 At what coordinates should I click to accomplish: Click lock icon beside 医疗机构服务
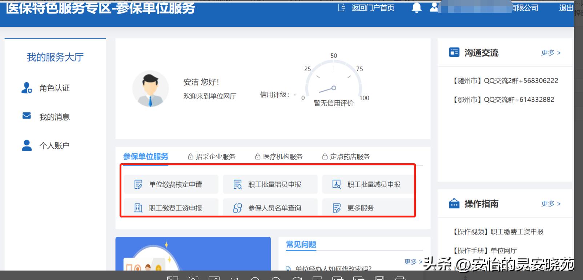258,157
